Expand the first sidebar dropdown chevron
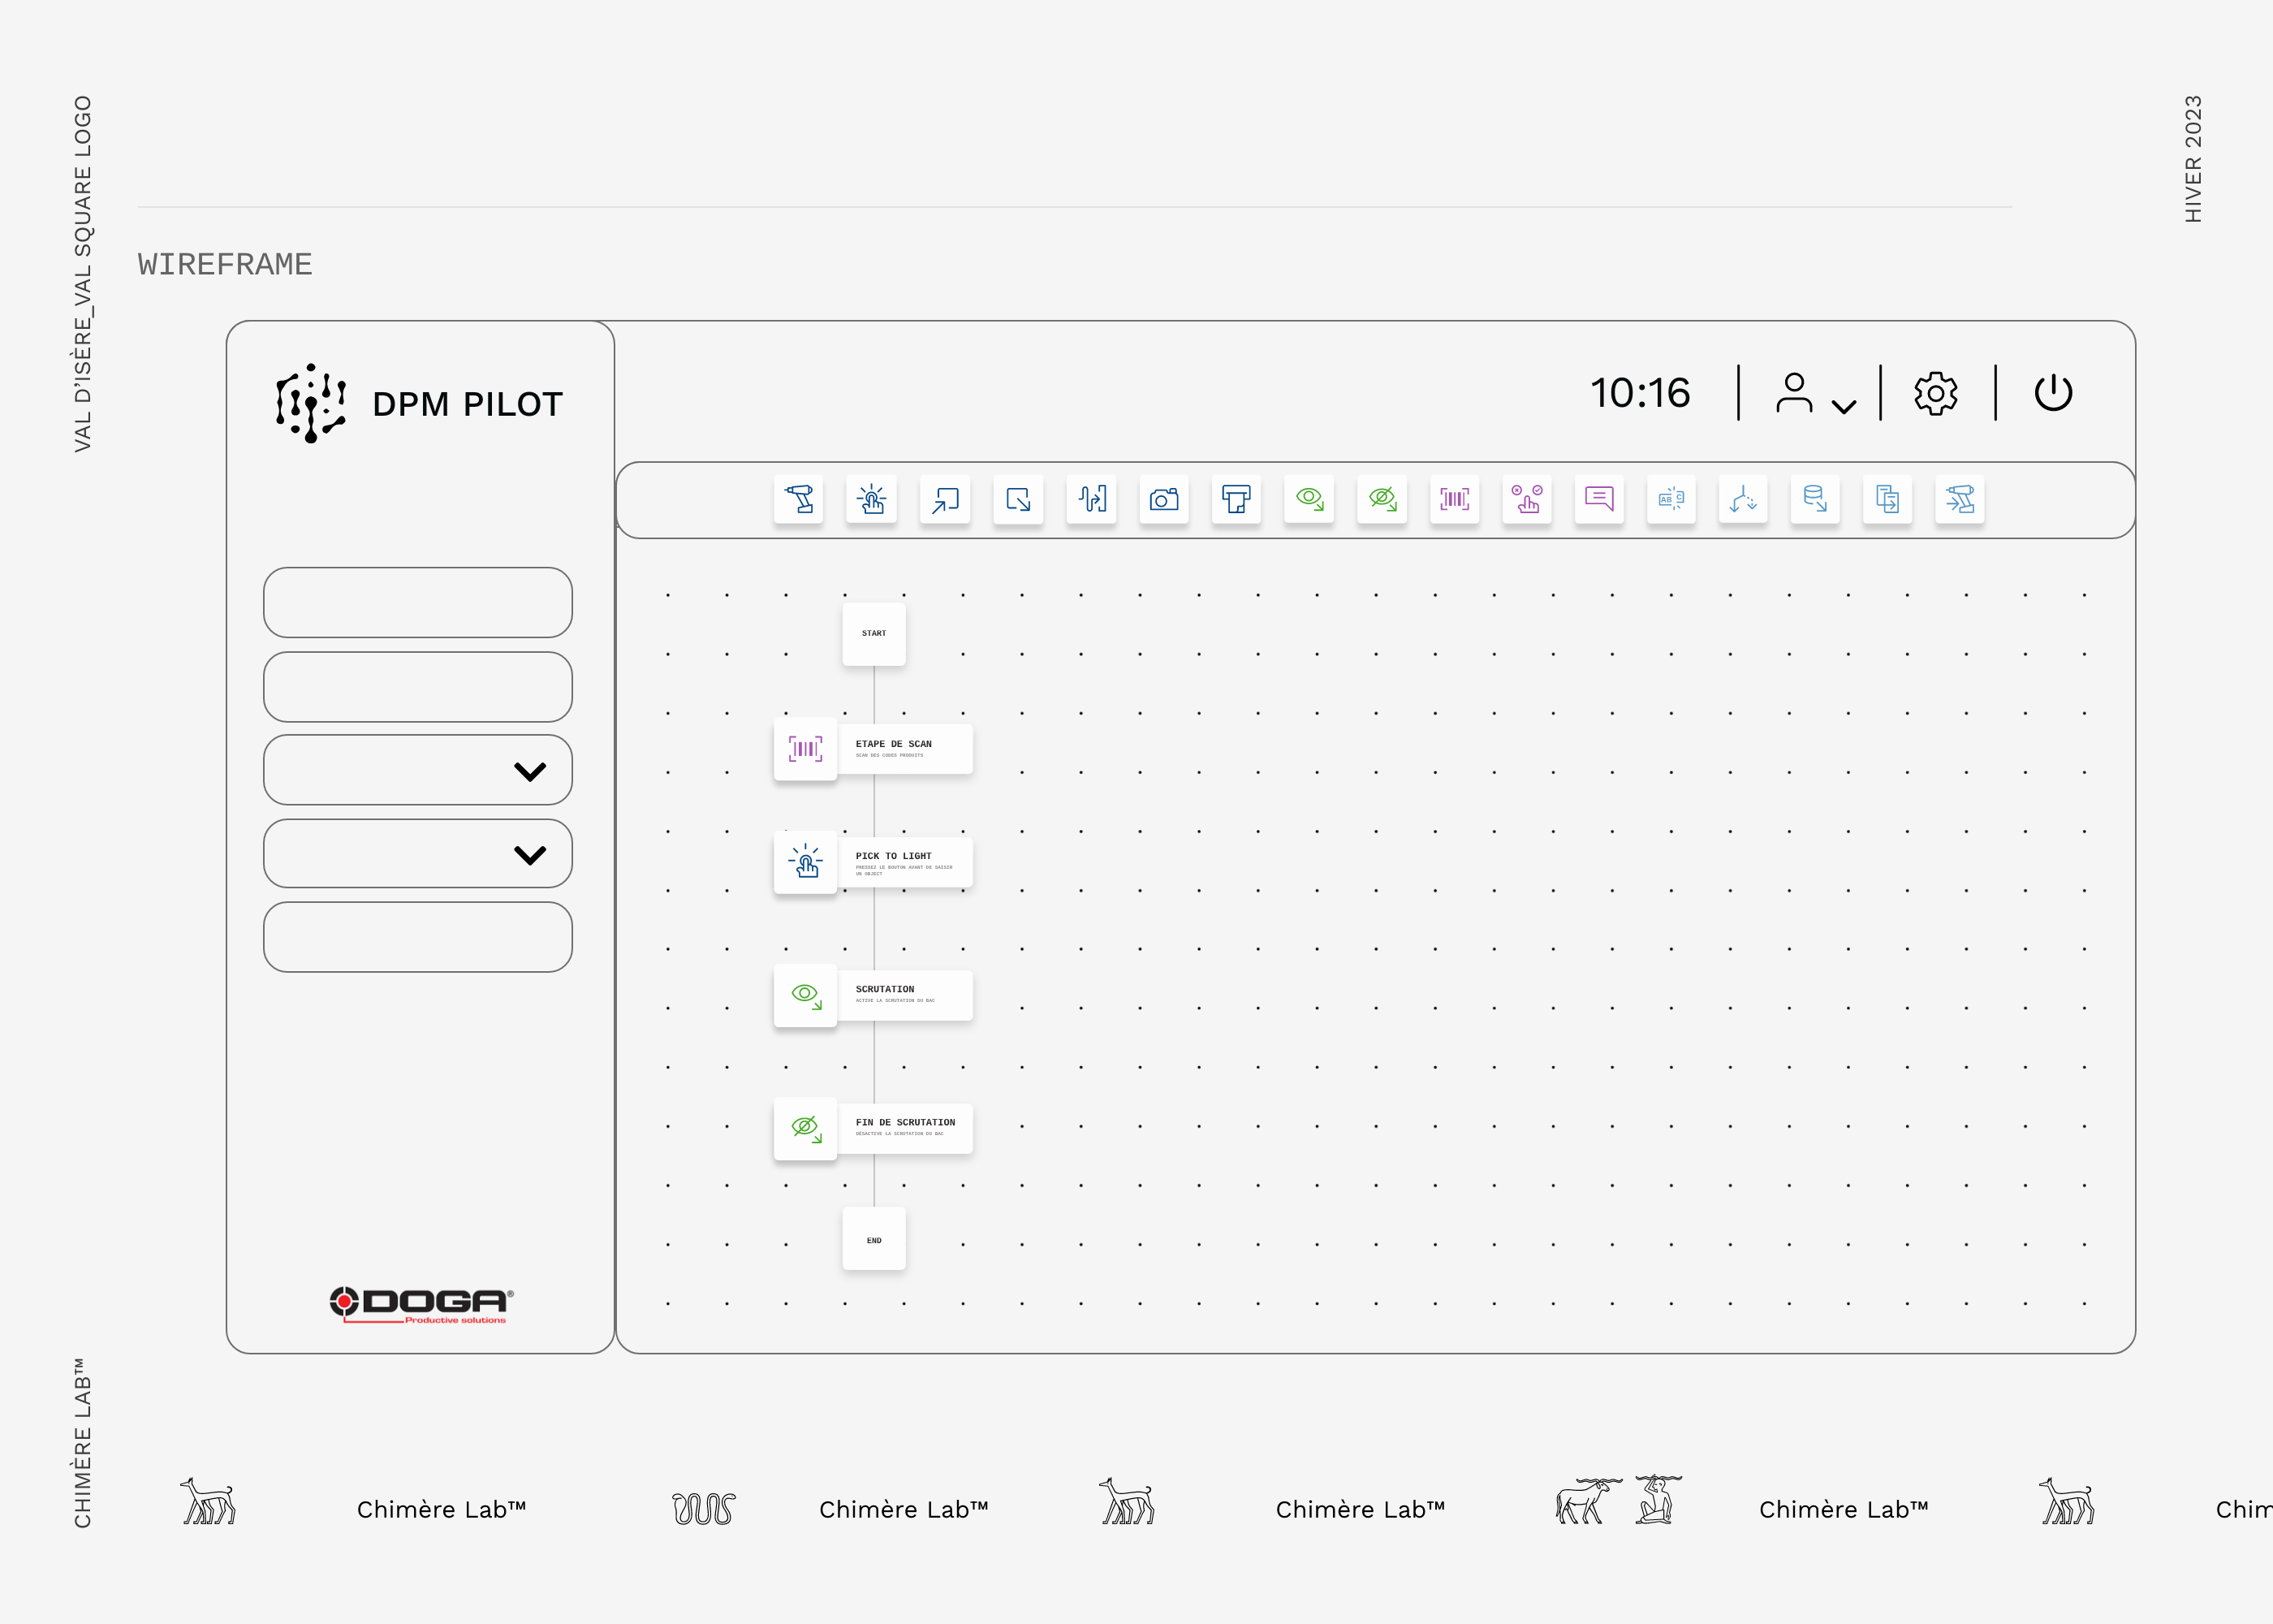The height and width of the screenshot is (1624, 2273). 530,771
